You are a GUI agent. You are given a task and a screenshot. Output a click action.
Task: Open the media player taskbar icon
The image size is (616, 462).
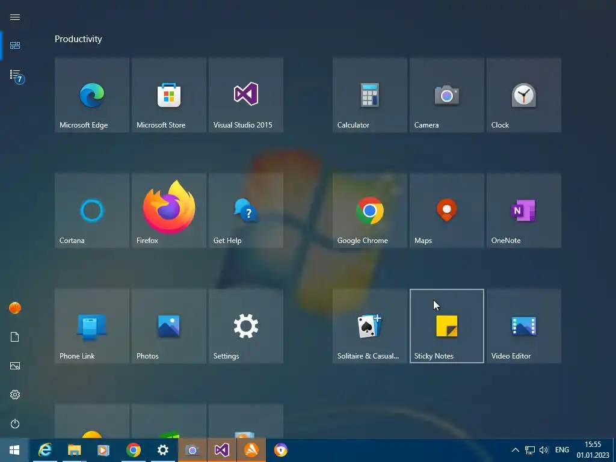click(x=103, y=450)
